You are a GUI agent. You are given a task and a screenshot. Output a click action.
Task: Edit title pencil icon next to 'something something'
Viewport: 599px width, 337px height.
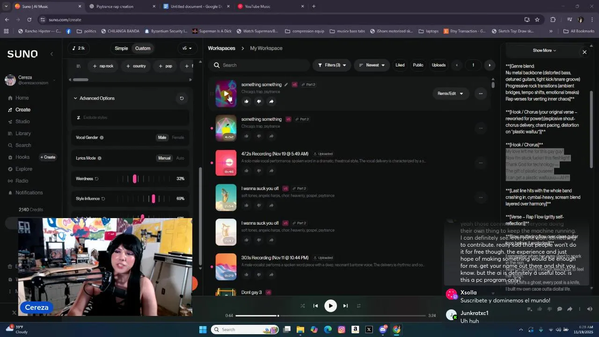286,85
